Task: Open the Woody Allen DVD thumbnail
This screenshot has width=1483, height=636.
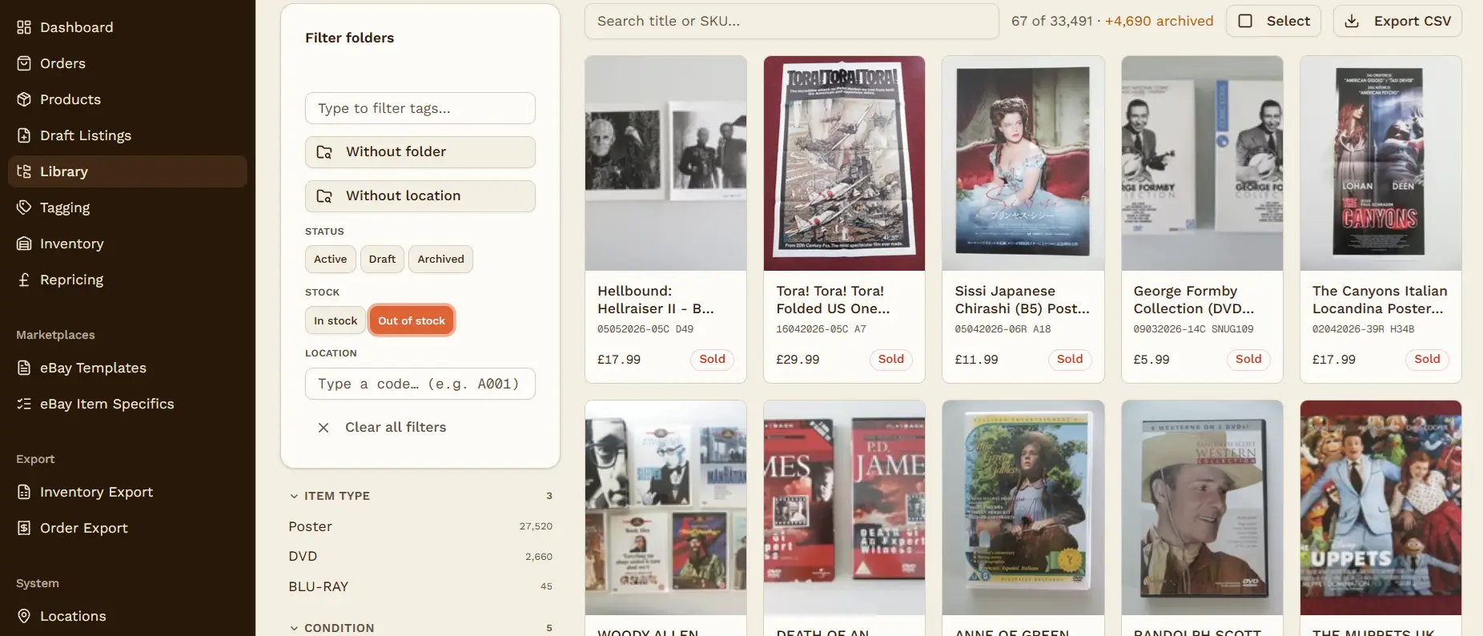Action: coord(665,508)
